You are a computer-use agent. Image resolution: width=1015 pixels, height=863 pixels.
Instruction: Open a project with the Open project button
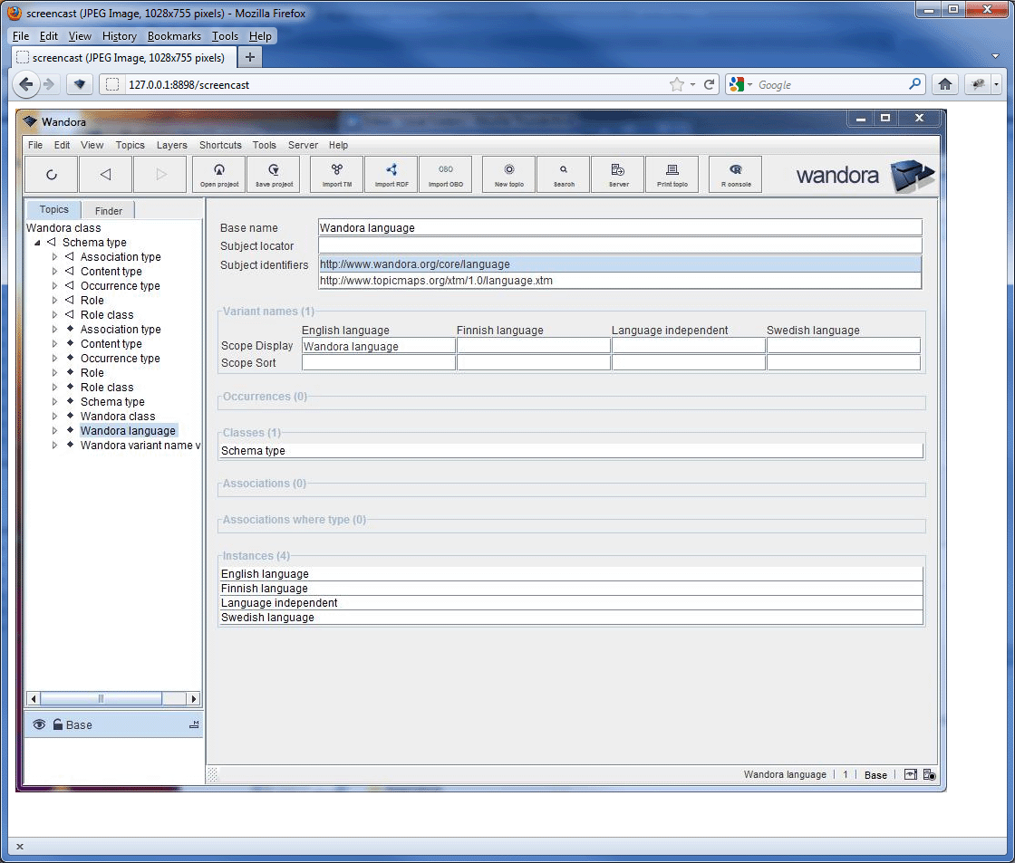217,174
